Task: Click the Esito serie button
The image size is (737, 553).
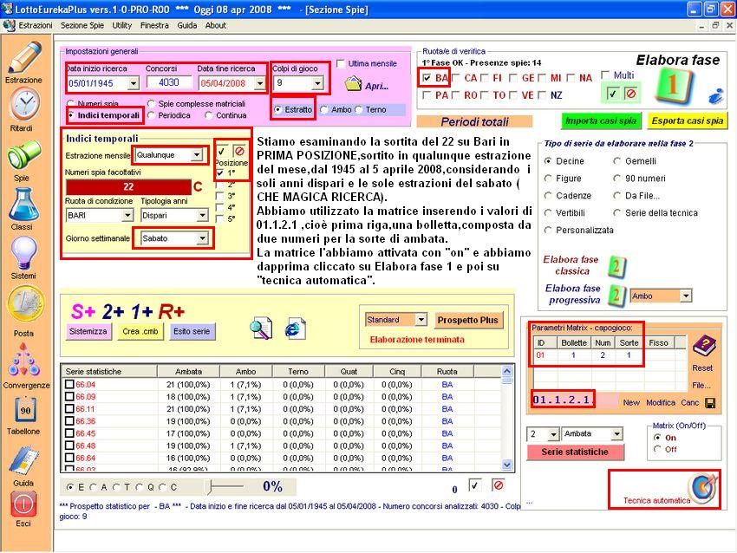Action: (192, 331)
